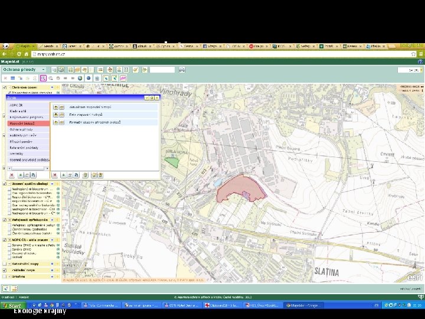
Task: Click the help question mark icon
Action: click(x=420, y=61)
